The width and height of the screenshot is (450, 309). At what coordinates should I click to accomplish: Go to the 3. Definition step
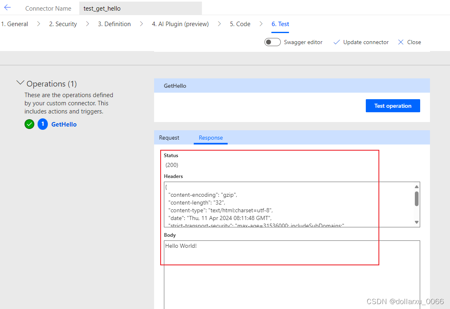click(114, 24)
